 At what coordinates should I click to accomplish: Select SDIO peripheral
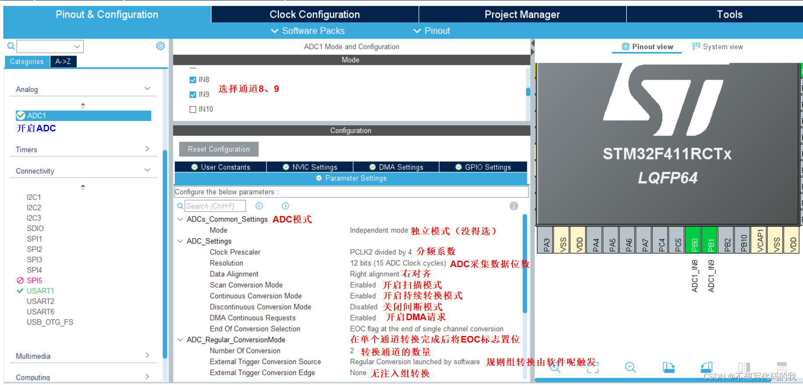(x=35, y=228)
